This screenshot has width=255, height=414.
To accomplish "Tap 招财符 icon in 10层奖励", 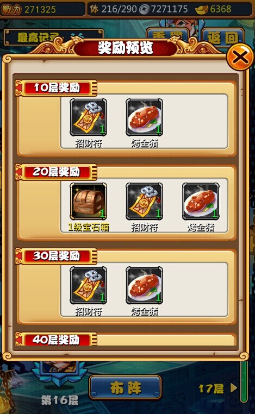I will [88, 117].
